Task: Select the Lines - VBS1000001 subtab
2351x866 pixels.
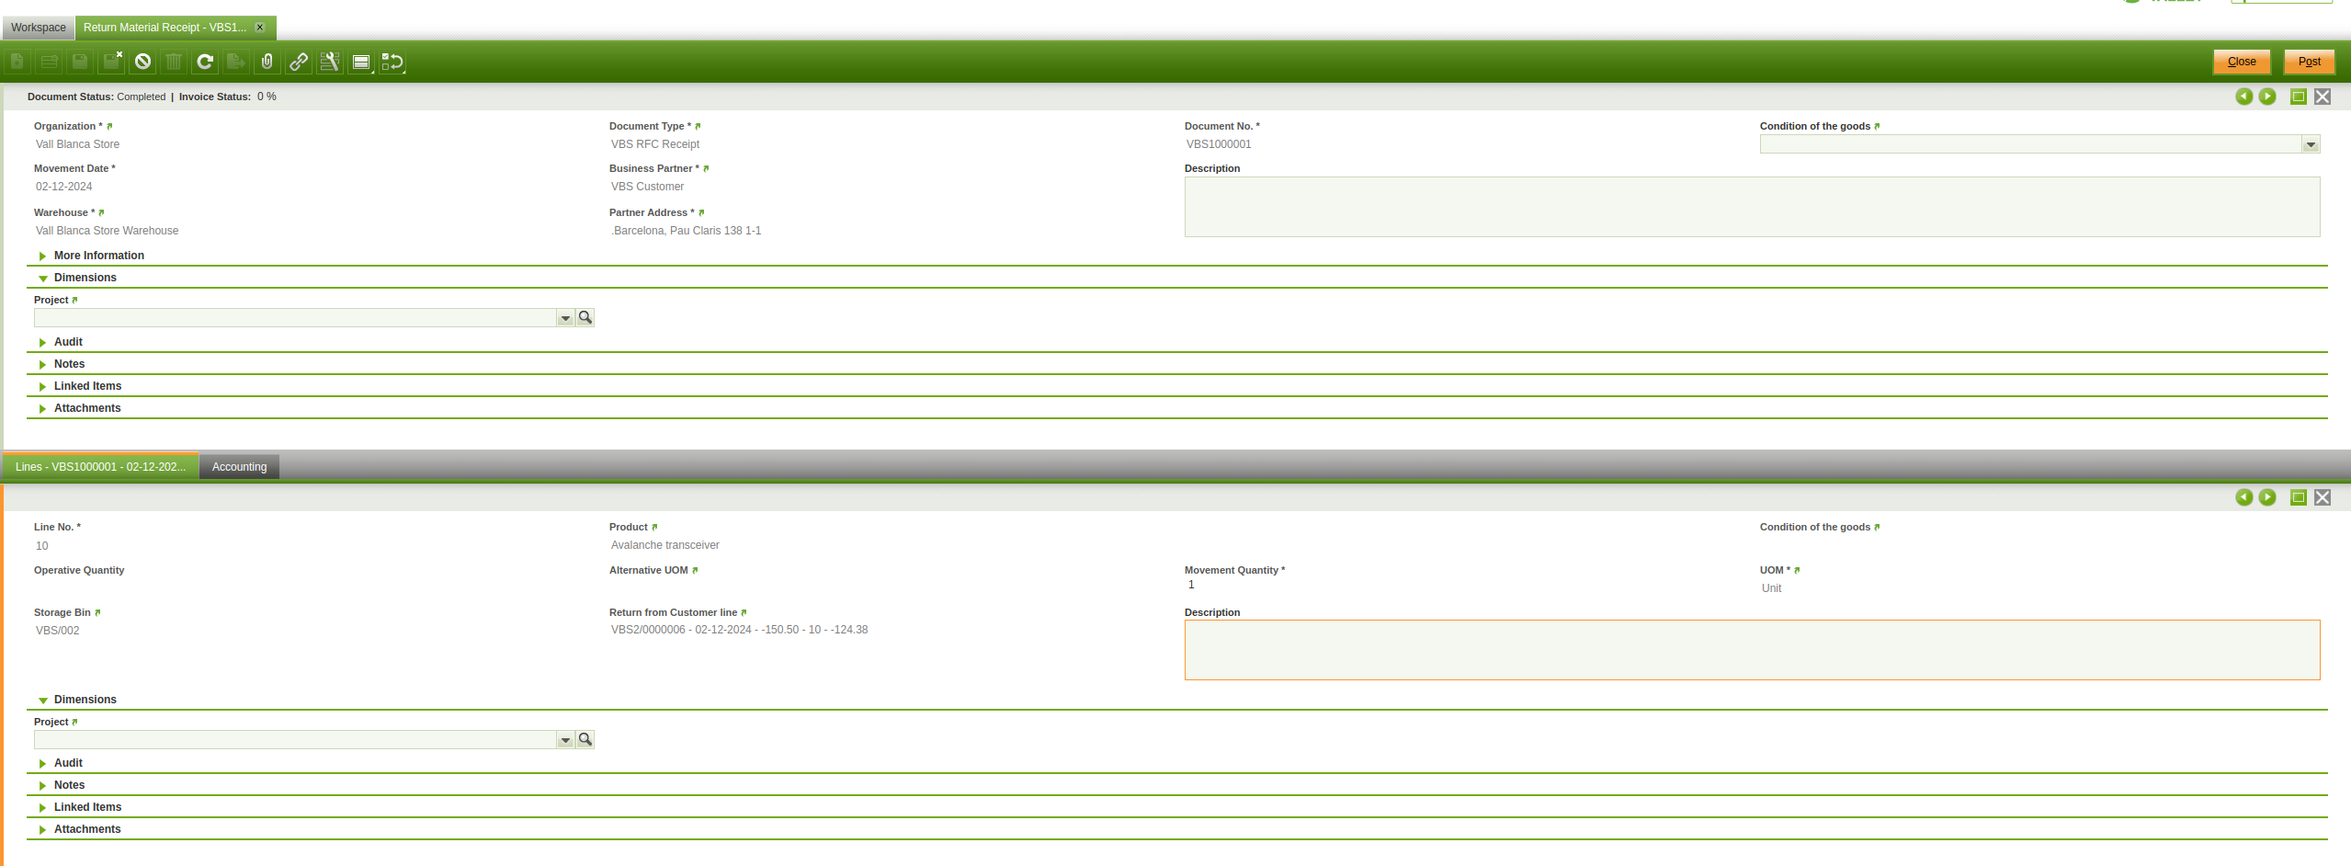Action: point(100,467)
